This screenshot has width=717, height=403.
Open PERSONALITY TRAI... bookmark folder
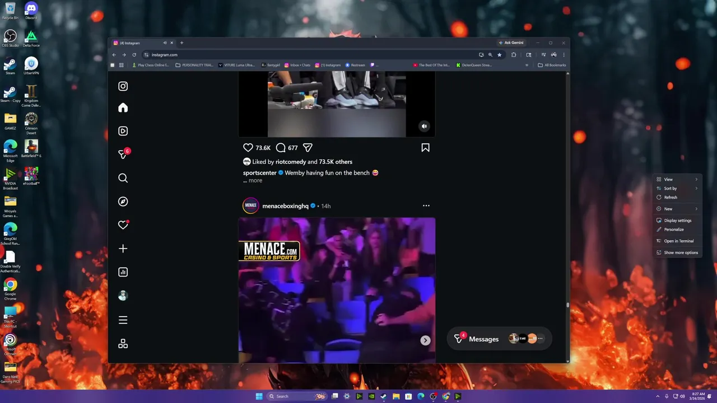pos(194,65)
